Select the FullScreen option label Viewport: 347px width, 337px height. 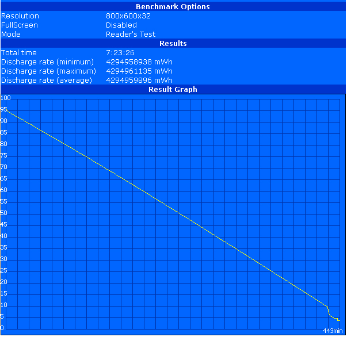(x=20, y=25)
